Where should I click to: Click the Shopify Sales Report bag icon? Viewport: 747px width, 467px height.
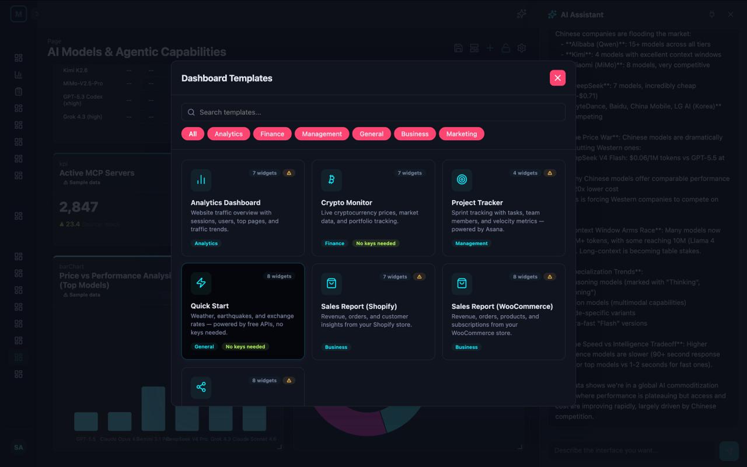click(331, 283)
